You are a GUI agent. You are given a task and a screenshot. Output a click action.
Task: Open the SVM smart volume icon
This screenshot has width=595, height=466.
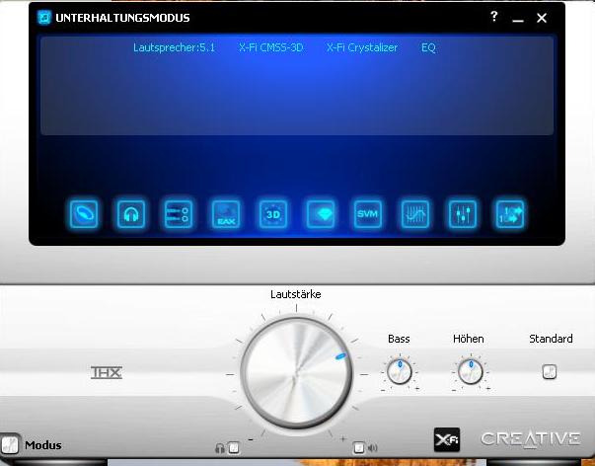(368, 214)
